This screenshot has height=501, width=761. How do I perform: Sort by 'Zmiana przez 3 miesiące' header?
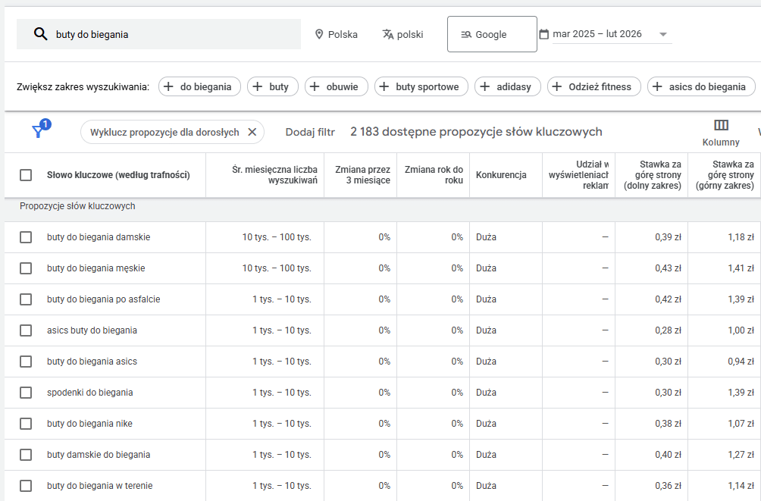362,175
